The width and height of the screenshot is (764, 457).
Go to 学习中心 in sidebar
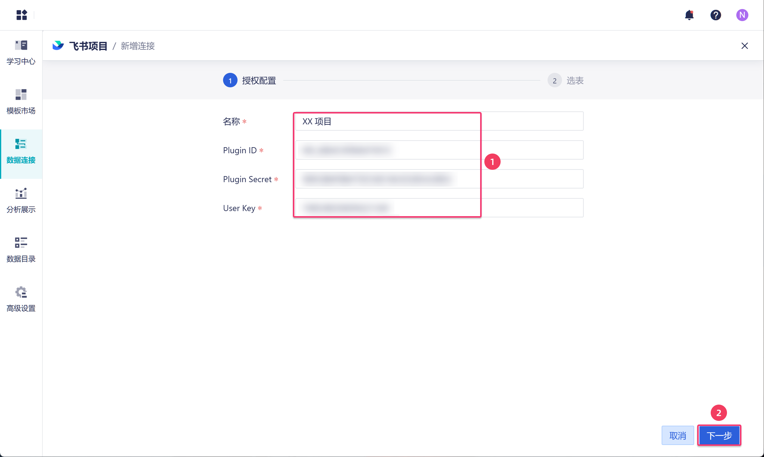point(21,52)
